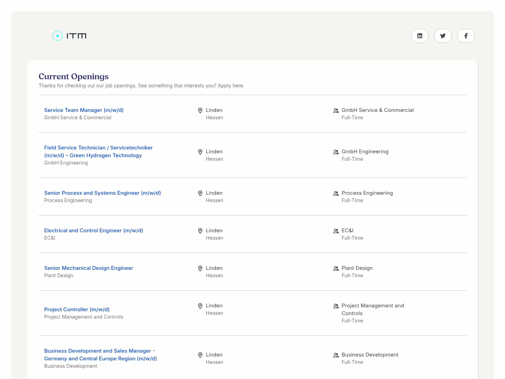Image resolution: width=505 pixels, height=379 pixels.
Task: Open Senior Mechanical Design Engineer job
Action: tap(89, 268)
